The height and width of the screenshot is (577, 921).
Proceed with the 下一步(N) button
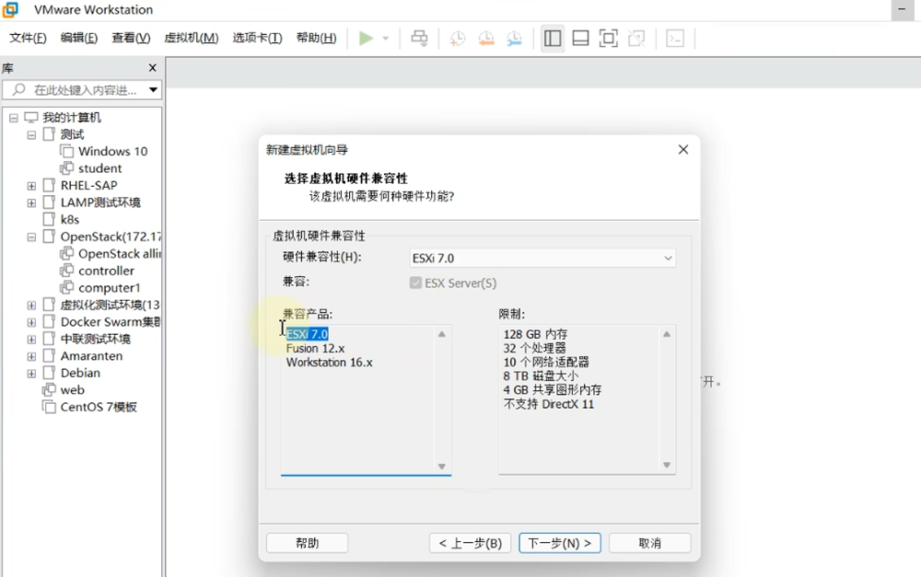560,543
